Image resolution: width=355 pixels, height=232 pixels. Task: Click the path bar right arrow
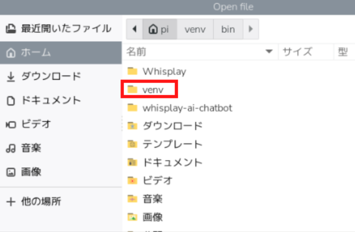click(251, 29)
